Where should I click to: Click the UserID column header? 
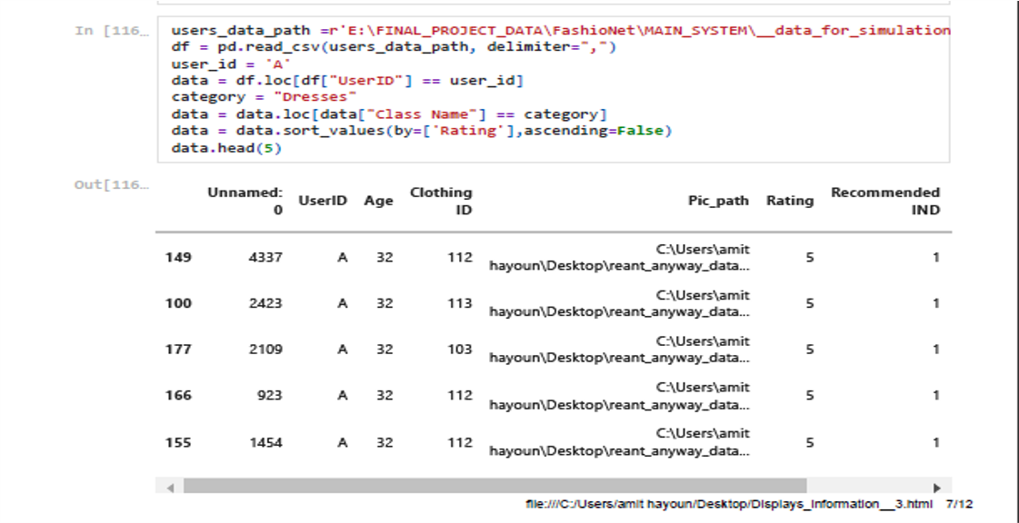coord(323,201)
